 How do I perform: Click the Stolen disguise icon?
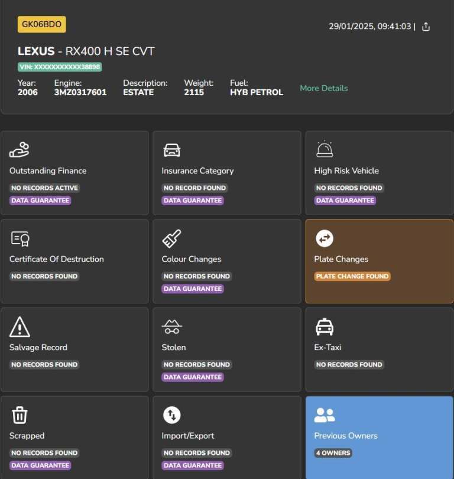[x=172, y=327]
